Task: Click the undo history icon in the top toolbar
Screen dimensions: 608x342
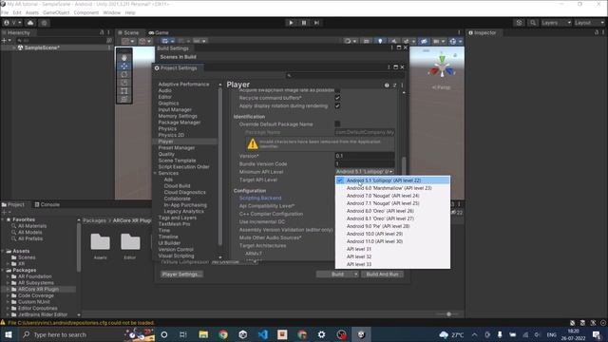Action: 520,23
